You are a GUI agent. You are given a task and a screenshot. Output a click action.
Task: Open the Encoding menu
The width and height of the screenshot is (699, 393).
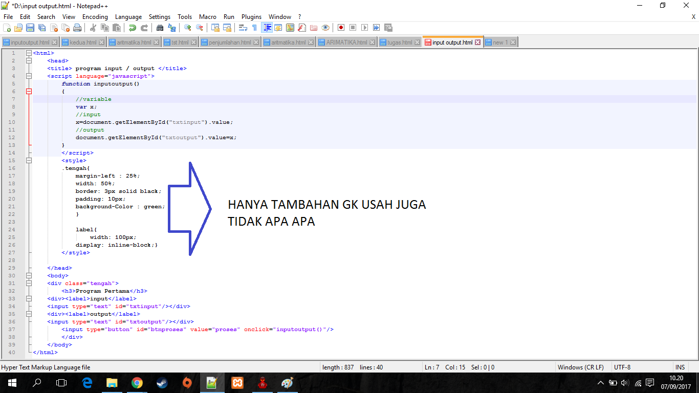pos(95,17)
